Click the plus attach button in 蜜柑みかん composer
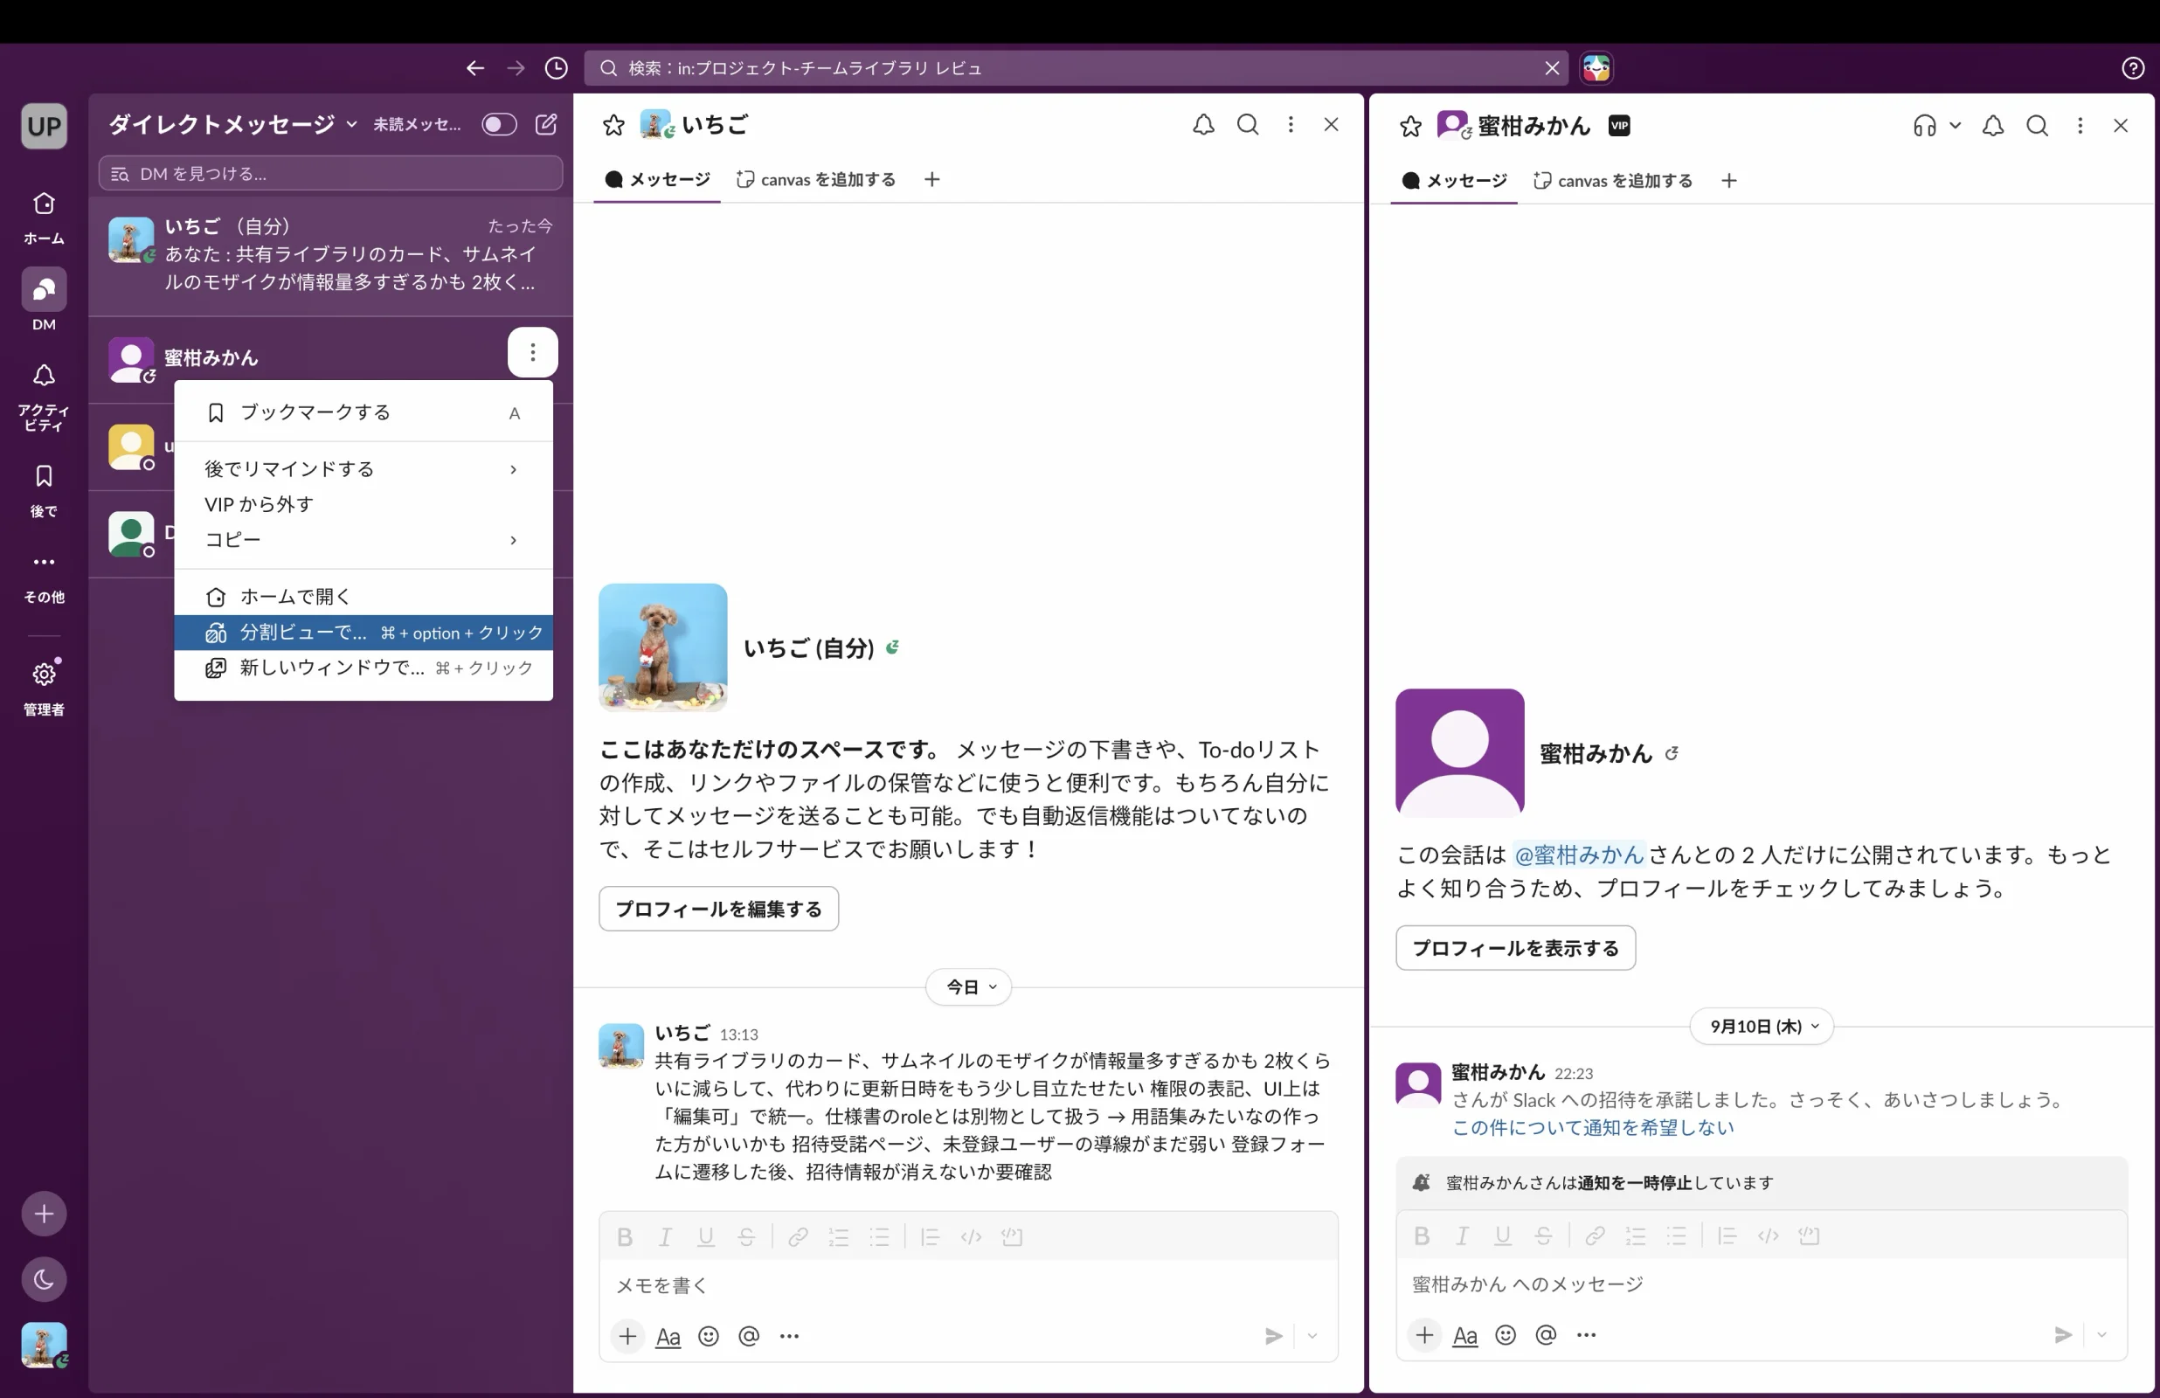 click(1425, 1334)
